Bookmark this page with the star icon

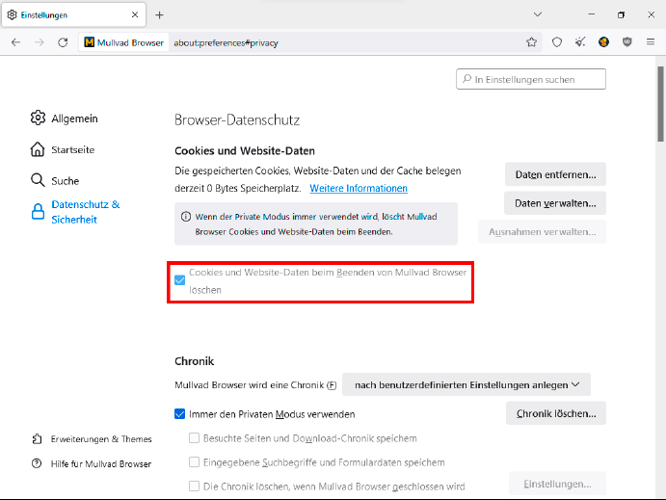point(531,42)
